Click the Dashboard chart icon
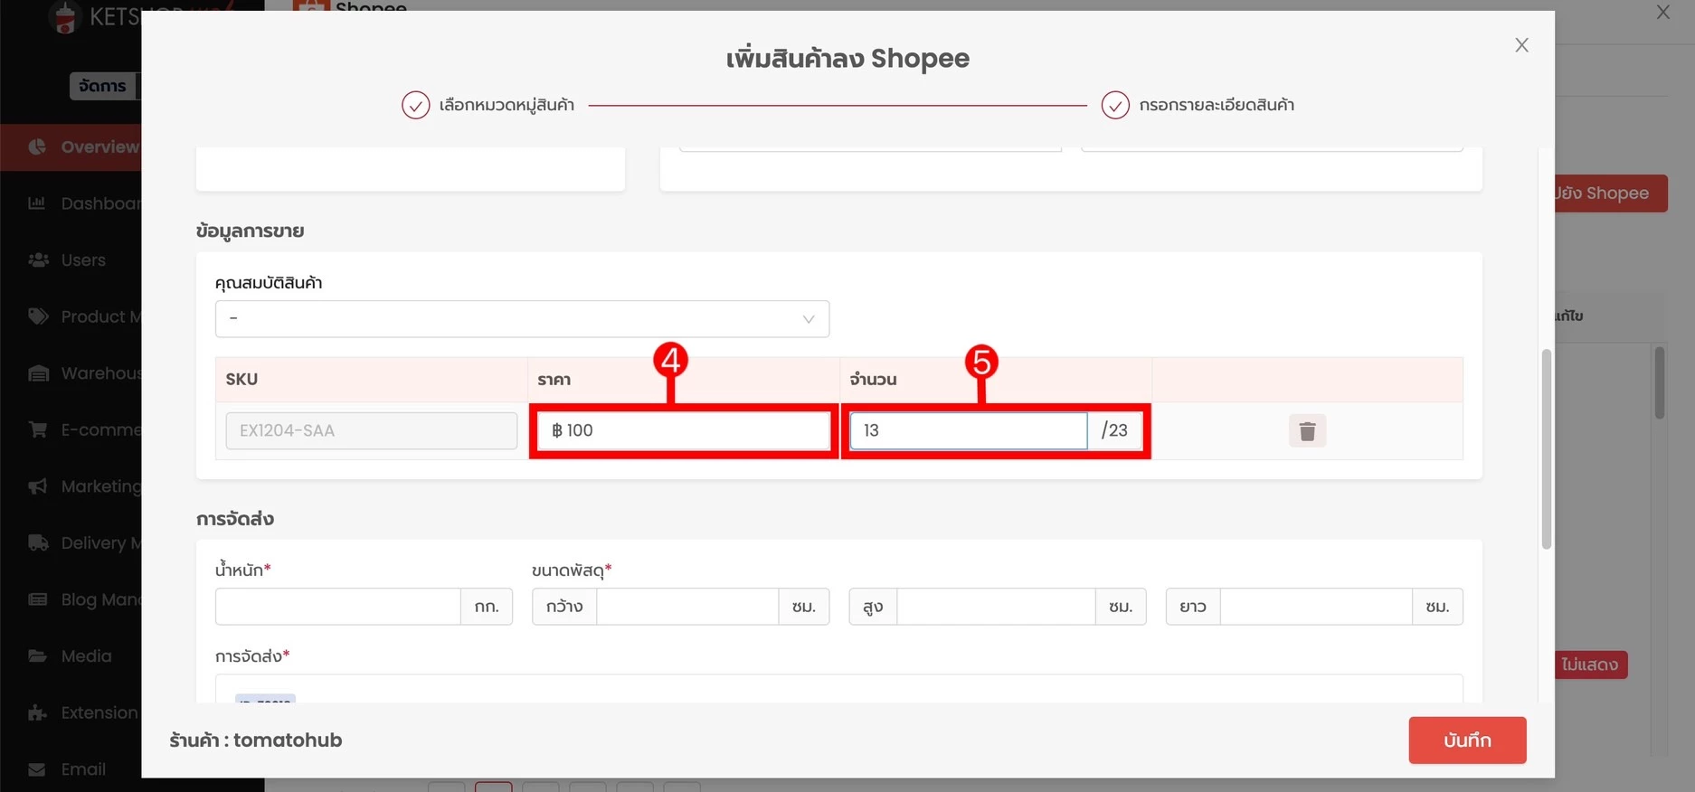This screenshot has width=1695, height=792. [x=37, y=203]
